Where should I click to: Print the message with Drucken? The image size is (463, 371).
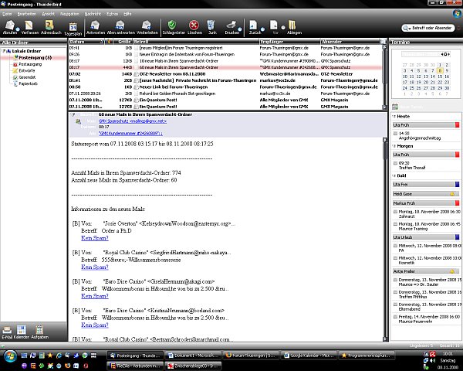point(231,26)
